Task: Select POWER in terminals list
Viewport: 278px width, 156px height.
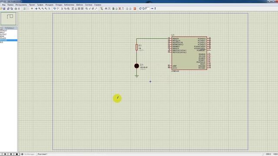Action: pos(3,38)
